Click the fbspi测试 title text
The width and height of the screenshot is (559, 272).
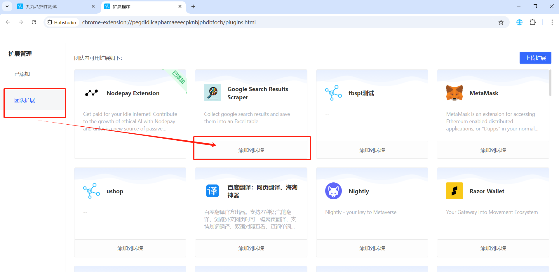(x=361, y=93)
